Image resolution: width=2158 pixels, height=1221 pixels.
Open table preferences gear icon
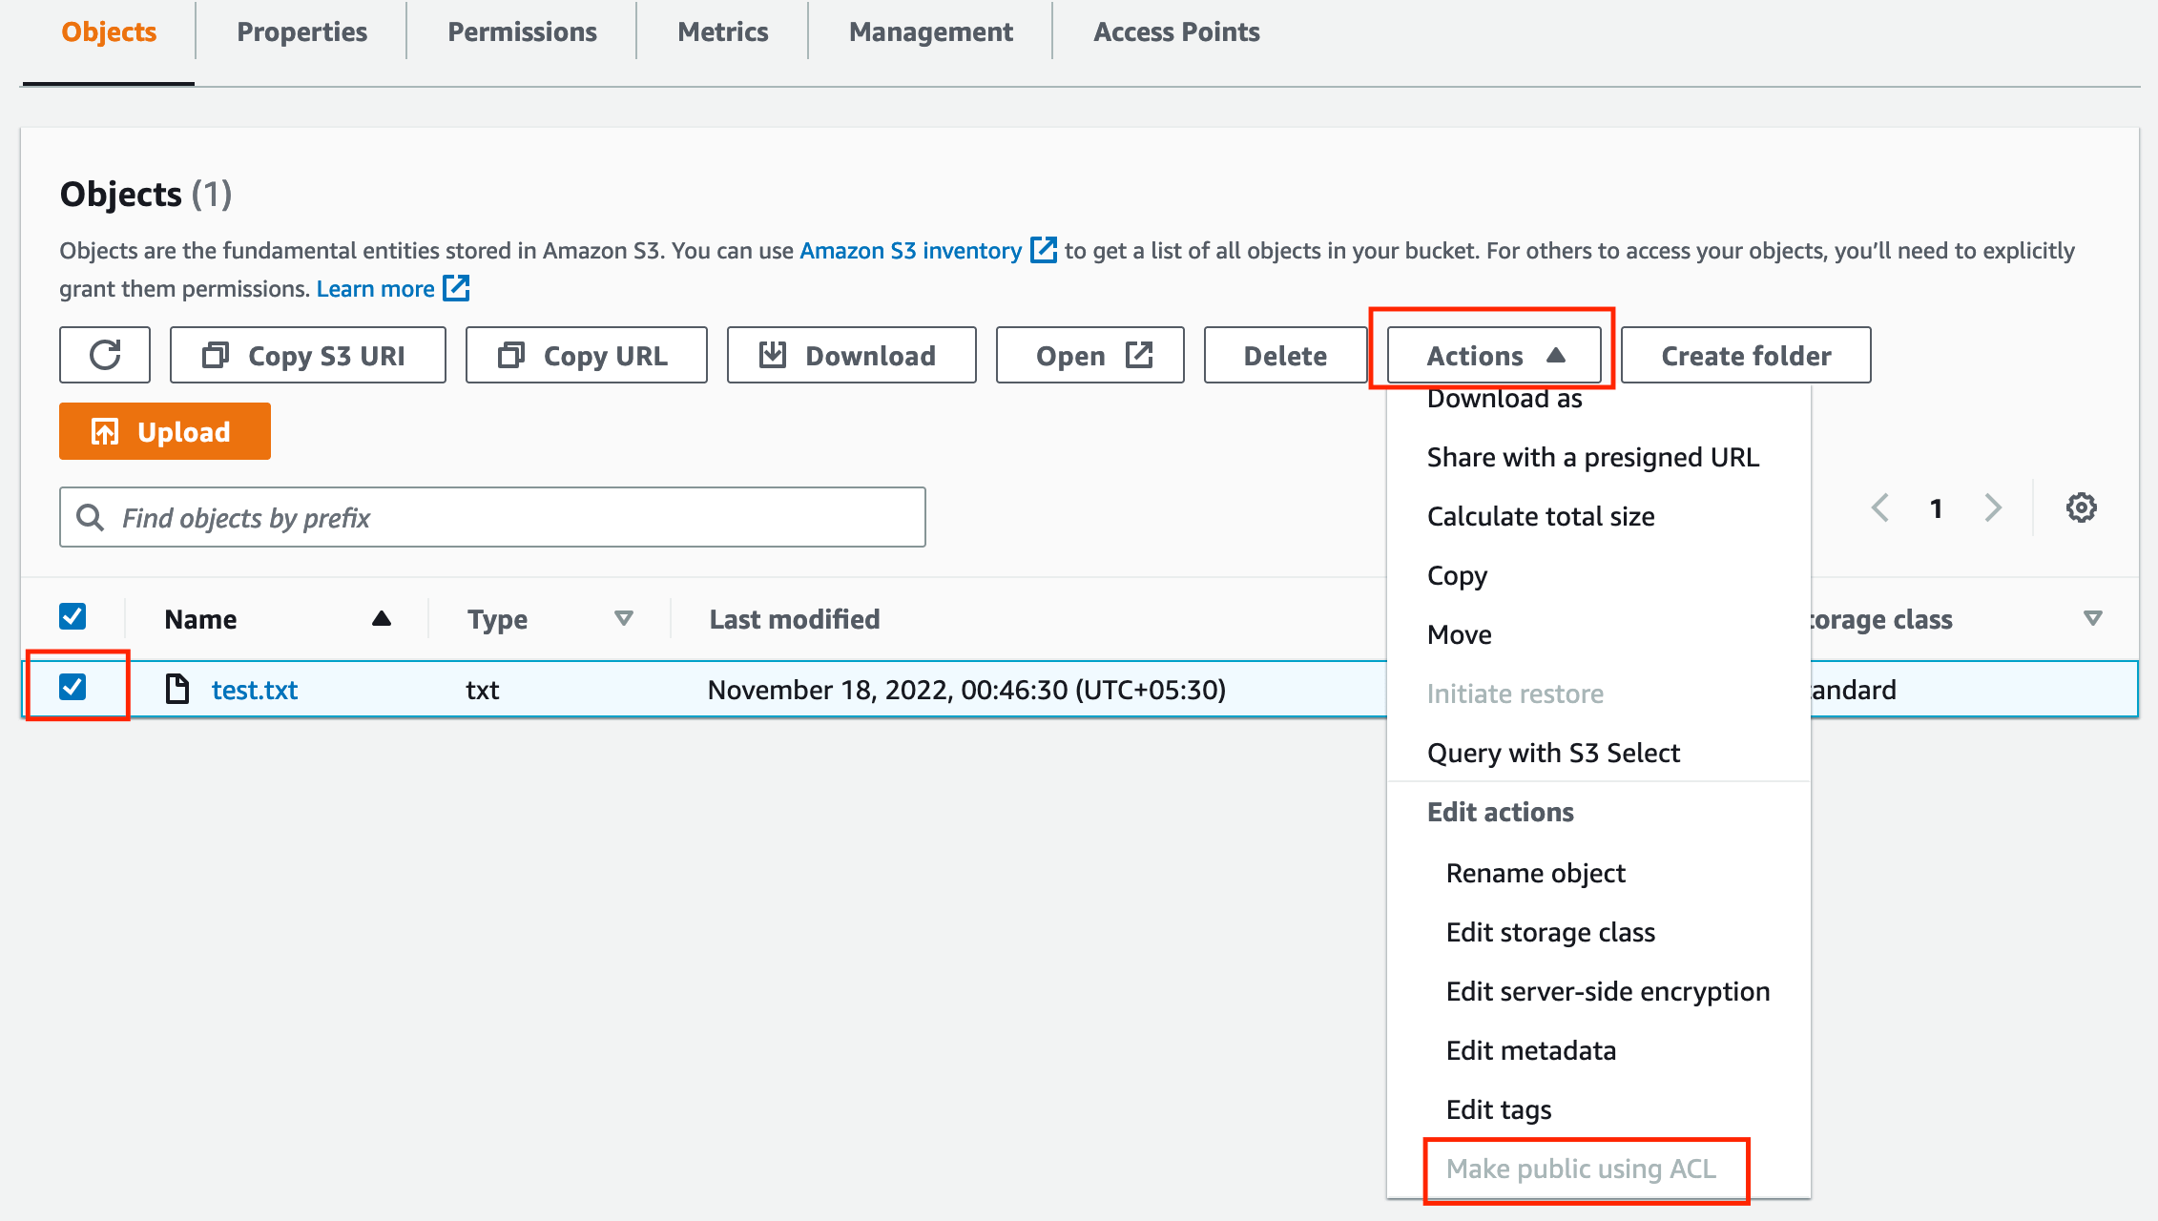2081,507
